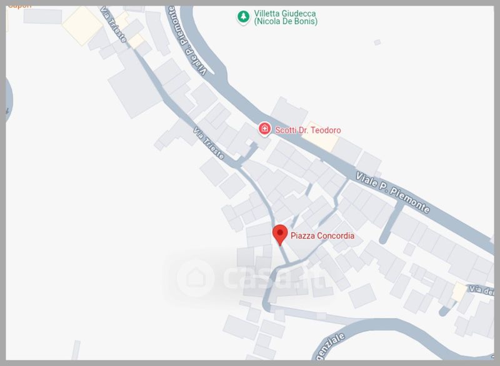Click the green park icon for Villetta Giudecca
Image resolution: width=500 pixels, height=366 pixels.
click(243, 17)
